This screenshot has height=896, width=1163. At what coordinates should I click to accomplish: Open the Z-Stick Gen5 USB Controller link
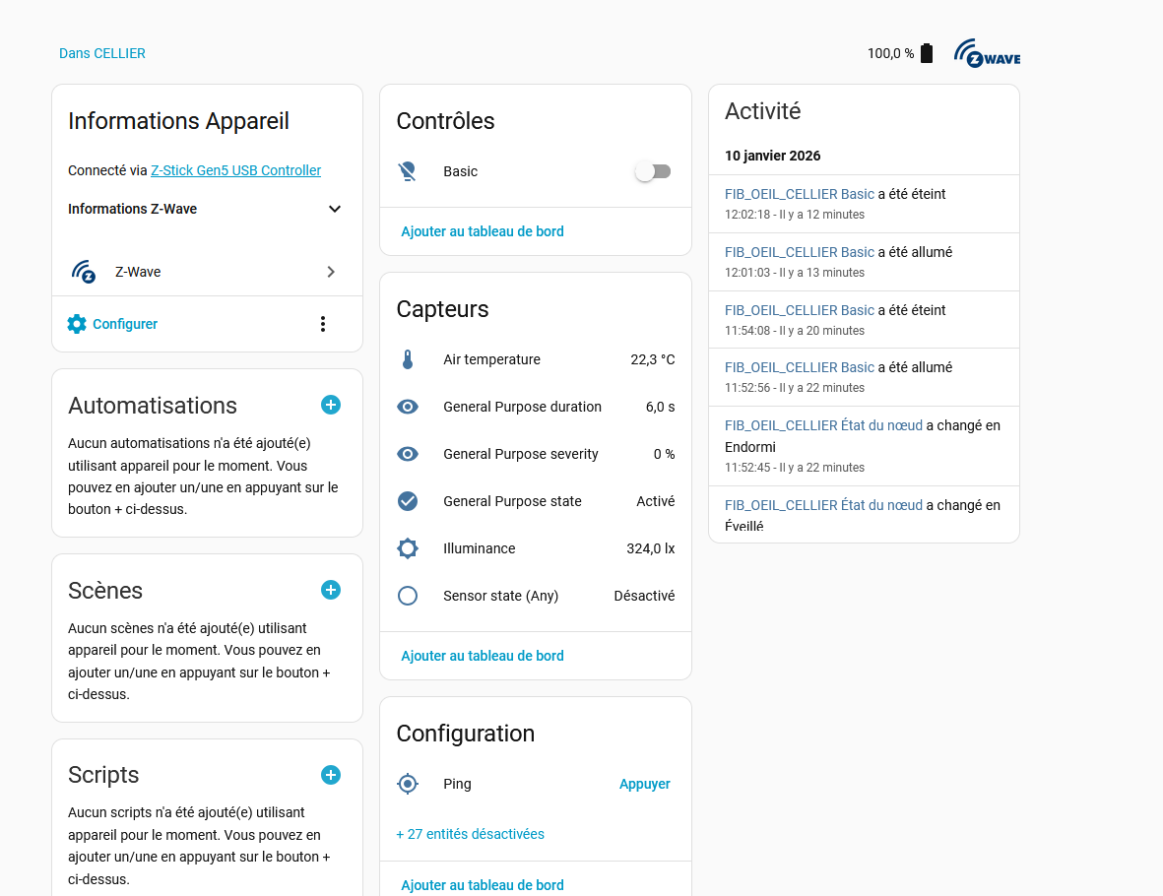coord(235,170)
